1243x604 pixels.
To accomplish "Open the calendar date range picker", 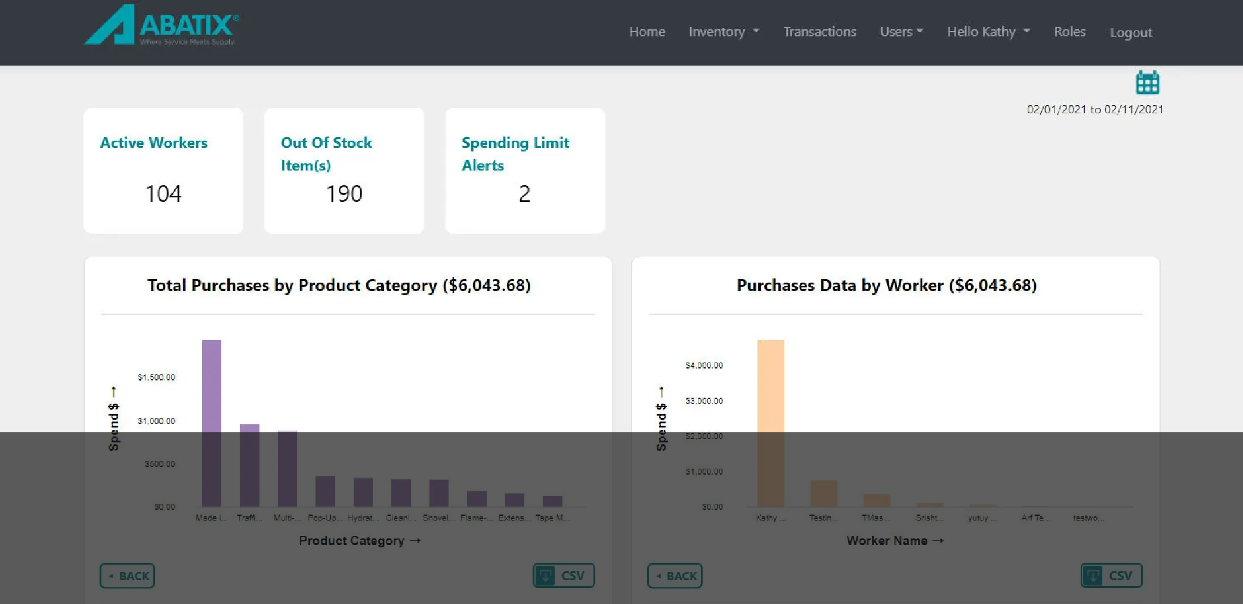I will [1146, 83].
